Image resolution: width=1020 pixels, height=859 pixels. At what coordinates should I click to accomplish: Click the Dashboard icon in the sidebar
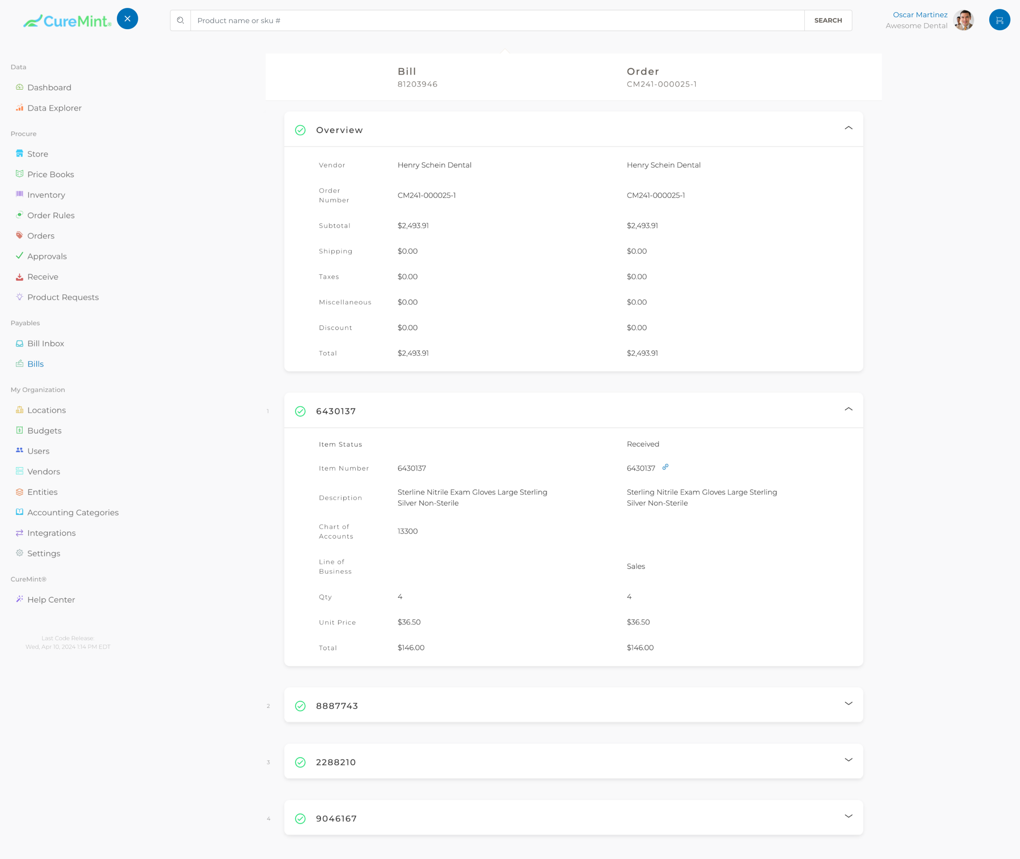[x=20, y=87]
